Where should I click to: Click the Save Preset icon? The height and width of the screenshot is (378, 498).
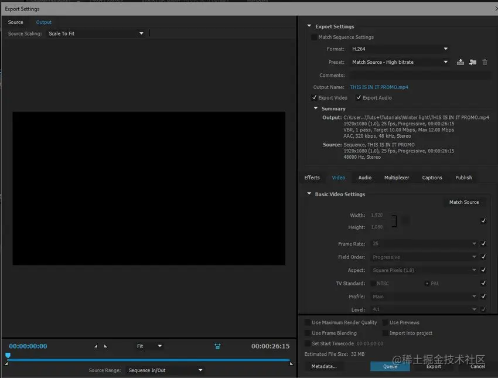point(461,62)
